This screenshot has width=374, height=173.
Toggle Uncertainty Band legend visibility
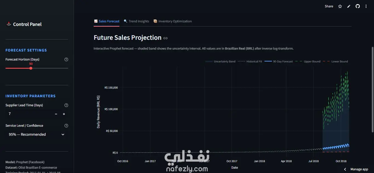(220, 62)
